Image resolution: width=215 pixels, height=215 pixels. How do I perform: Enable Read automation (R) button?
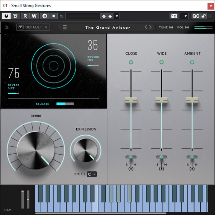coord(25,16)
